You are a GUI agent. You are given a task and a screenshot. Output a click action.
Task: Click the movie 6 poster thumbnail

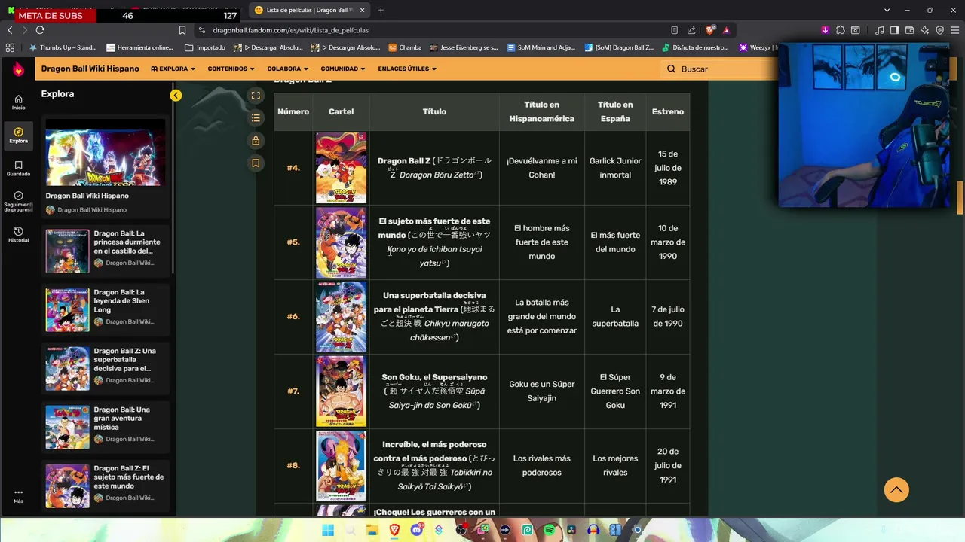[x=341, y=317]
